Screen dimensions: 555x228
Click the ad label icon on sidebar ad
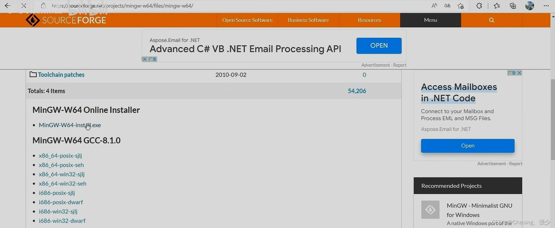coord(512,73)
